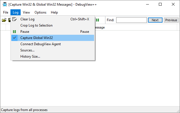The image size is (180, 113).
Task: Focus the Find text field
Action: pos(131,20)
